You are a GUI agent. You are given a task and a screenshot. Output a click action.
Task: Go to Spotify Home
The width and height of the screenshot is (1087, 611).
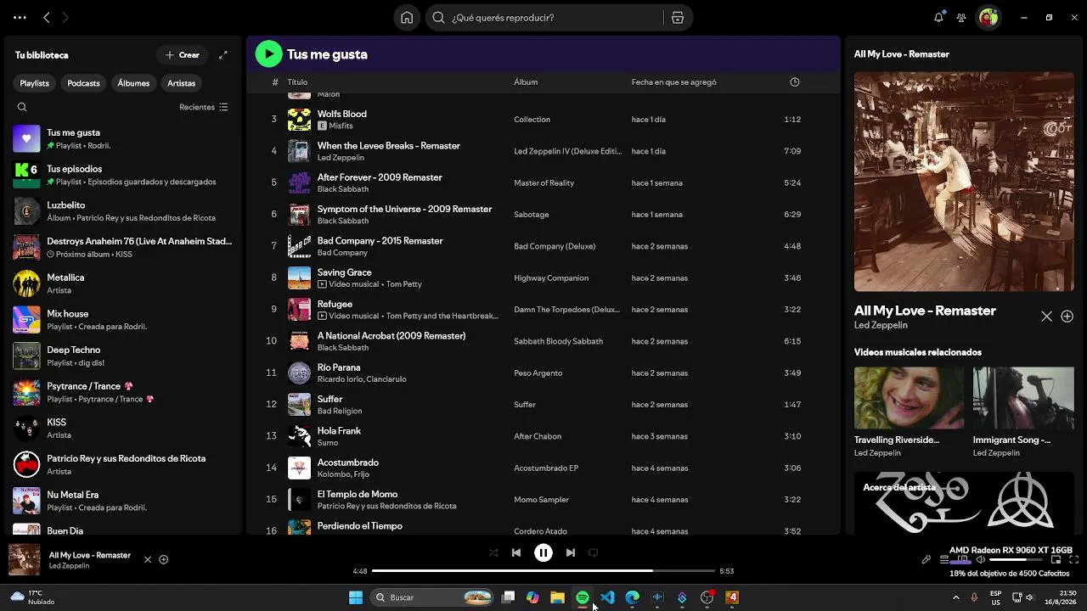point(407,18)
